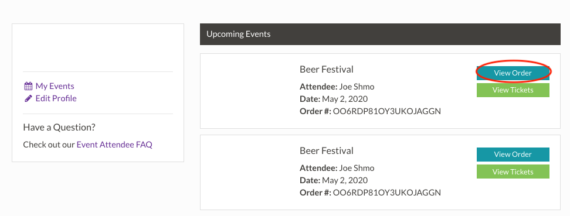Click View Order on the second Beer Festival

[x=513, y=155]
